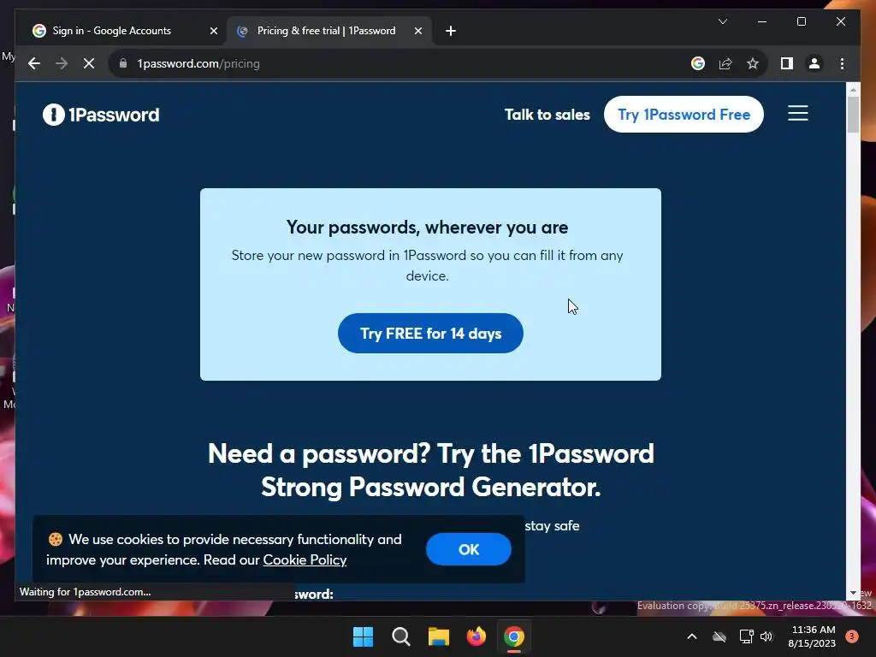Image resolution: width=876 pixels, height=657 pixels.
Task: Open the Cookie Policy link
Action: [305, 559]
